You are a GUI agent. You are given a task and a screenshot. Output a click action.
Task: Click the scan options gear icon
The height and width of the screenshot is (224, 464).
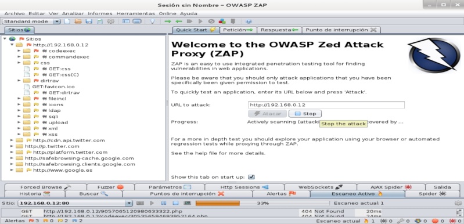458,203
